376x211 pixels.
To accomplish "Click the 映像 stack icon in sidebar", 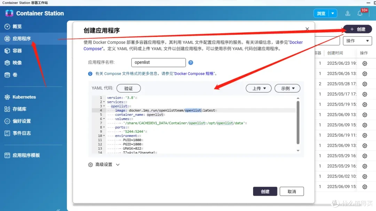I will click(x=7, y=63).
